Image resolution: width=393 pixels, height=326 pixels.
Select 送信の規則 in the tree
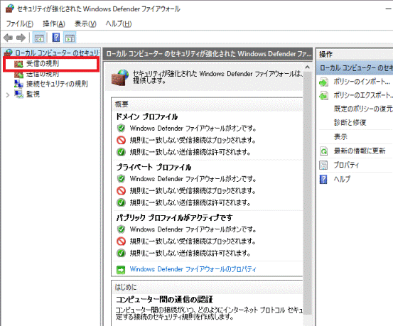click(x=43, y=74)
